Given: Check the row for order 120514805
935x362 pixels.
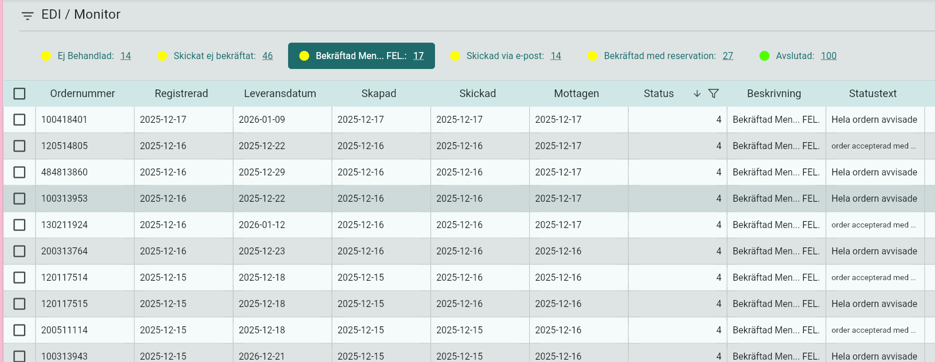Looking at the screenshot, I should coord(19,146).
